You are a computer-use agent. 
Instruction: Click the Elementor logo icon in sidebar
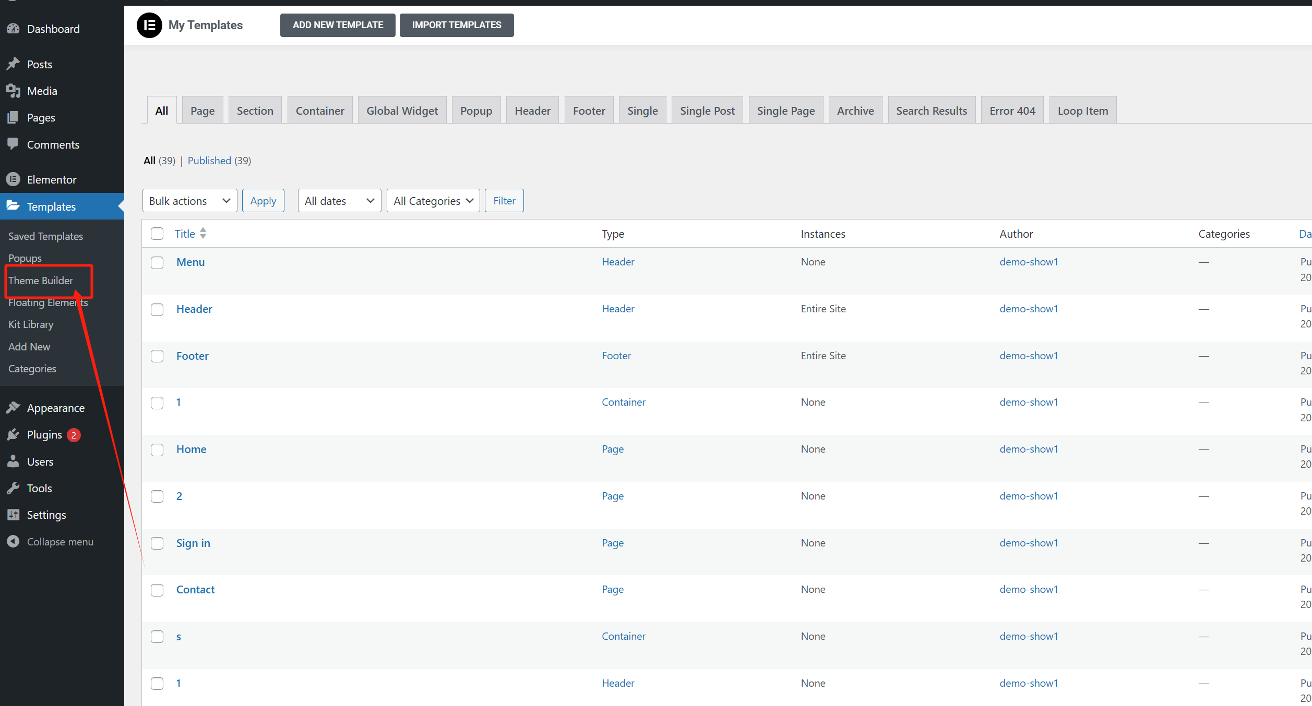coord(13,179)
